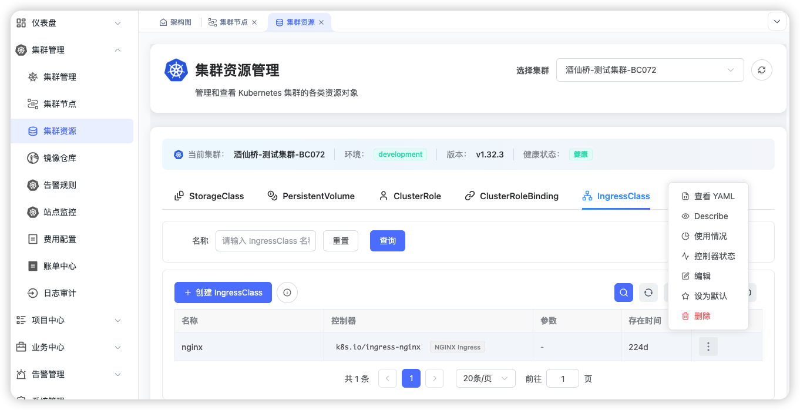Open the tabs overflow dropdown at top right

click(777, 22)
